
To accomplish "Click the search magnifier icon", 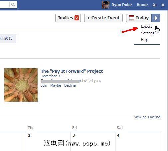I will coord(13,5).
